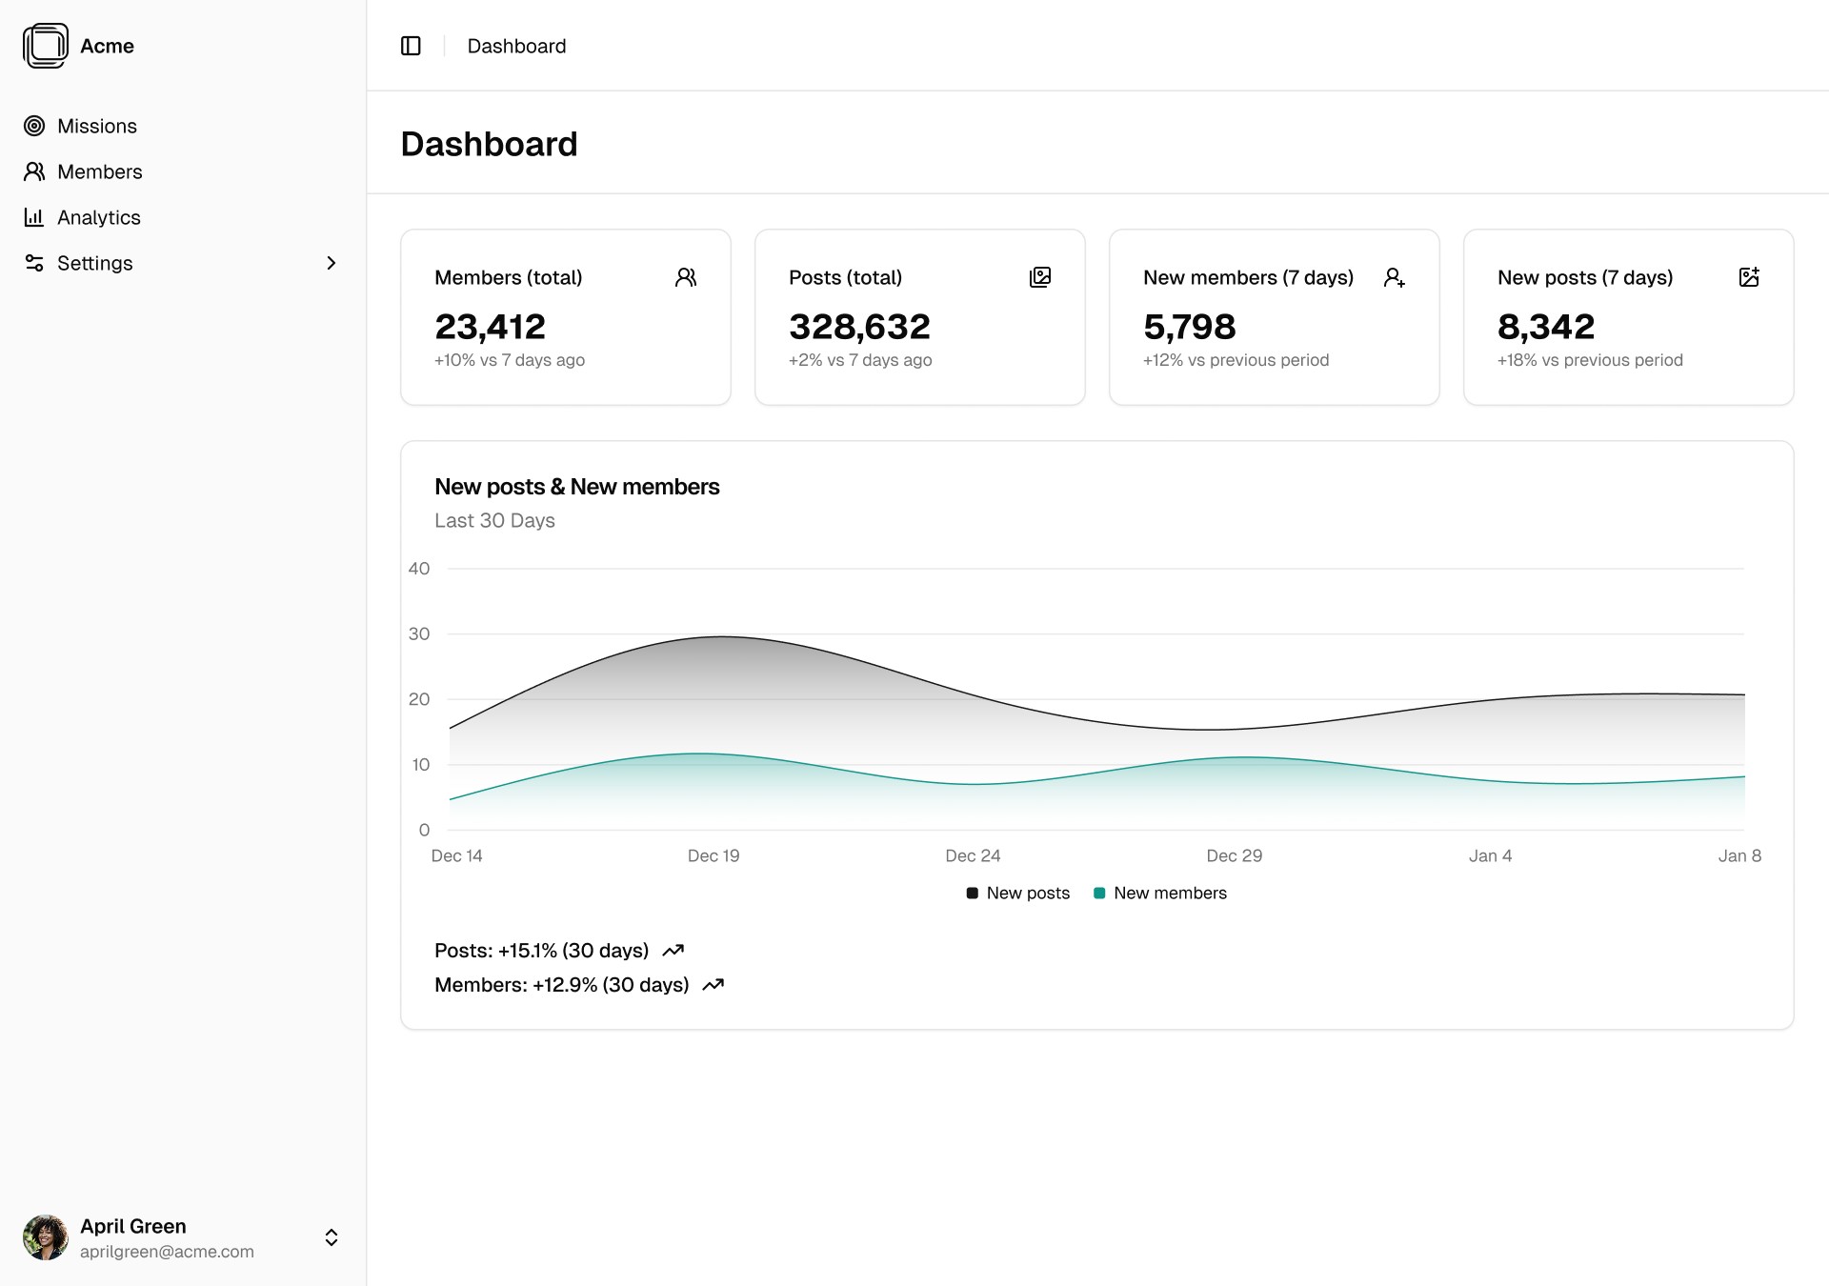Click the Analytics bar chart icon
Image resolution: width=1829 pixels, height=1286 pixels.
(34, 217)
